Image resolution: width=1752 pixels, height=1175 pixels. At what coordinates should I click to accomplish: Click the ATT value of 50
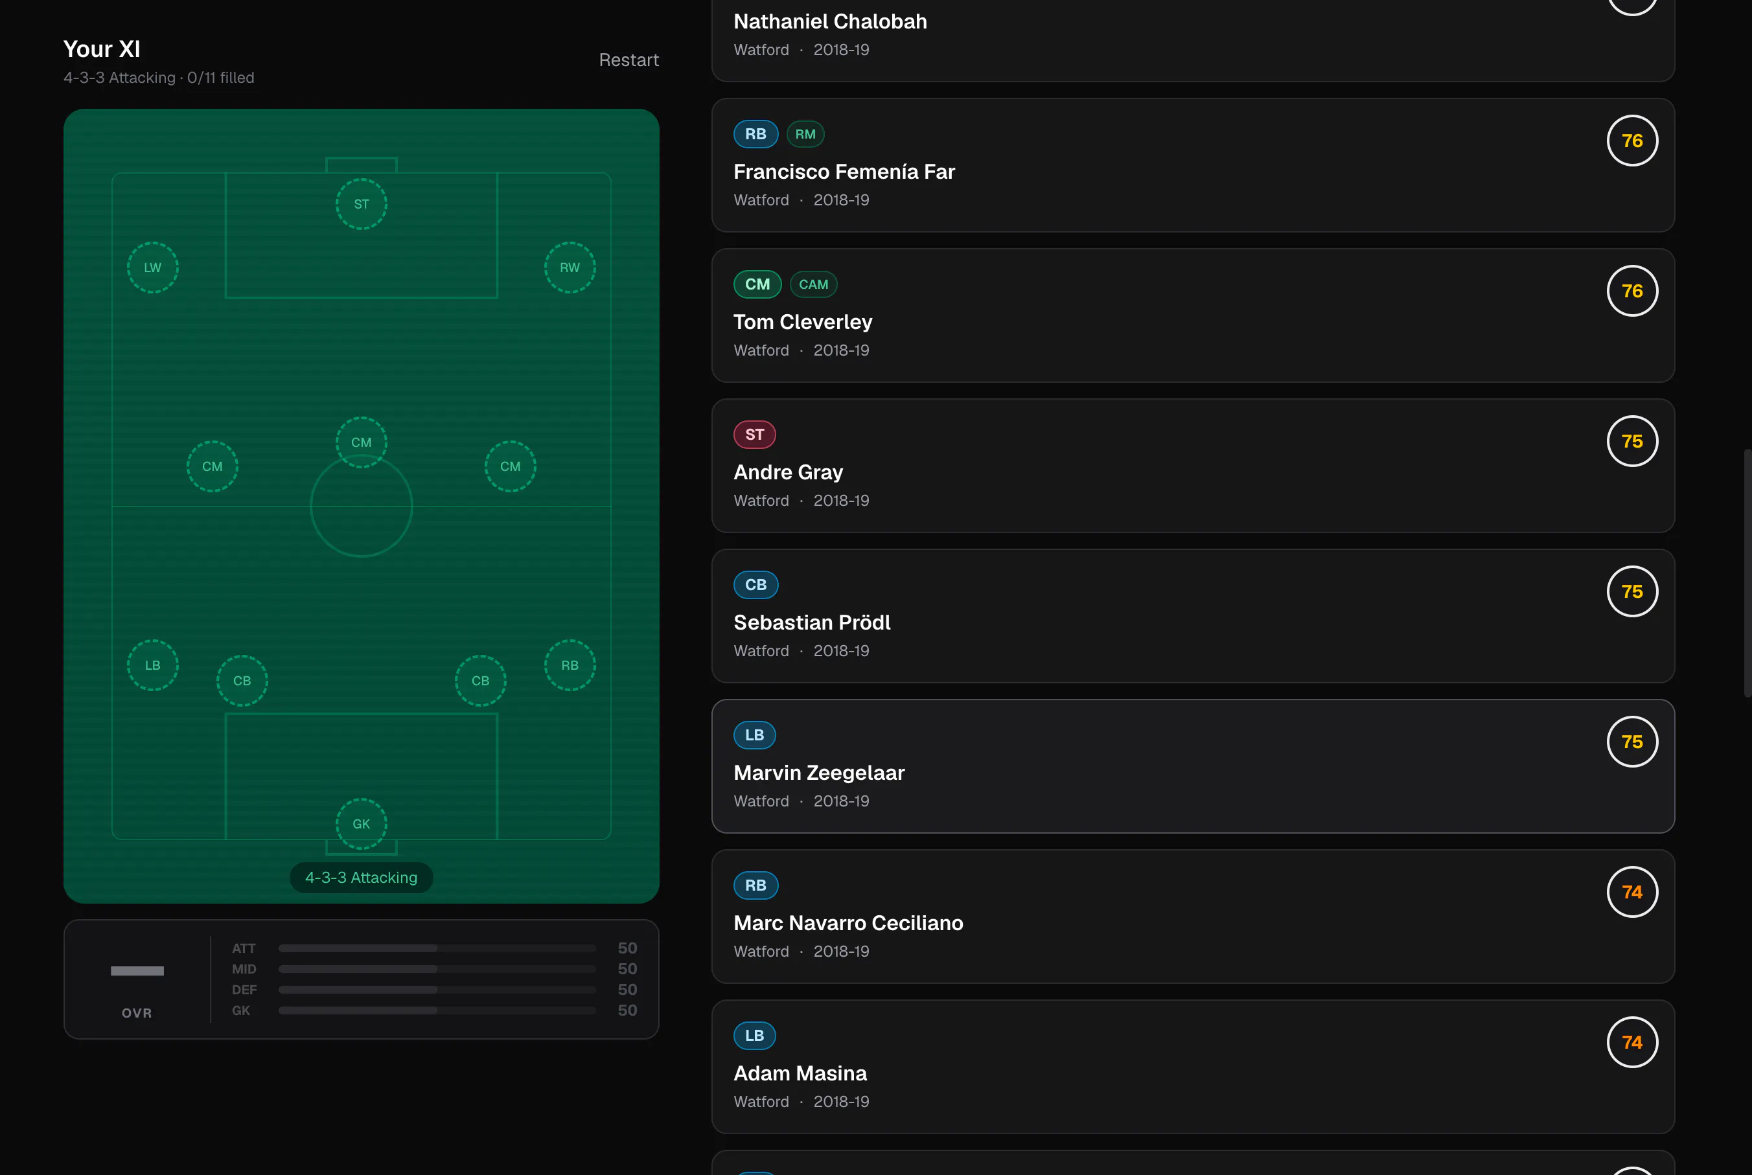[627, 948]
